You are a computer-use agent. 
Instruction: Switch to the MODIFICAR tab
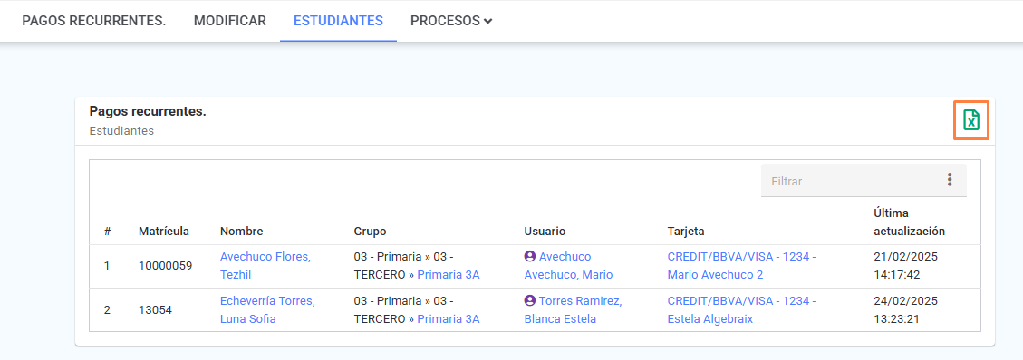point(229,21)
